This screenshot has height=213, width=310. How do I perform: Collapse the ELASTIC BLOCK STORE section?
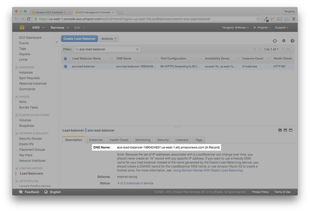17,115
